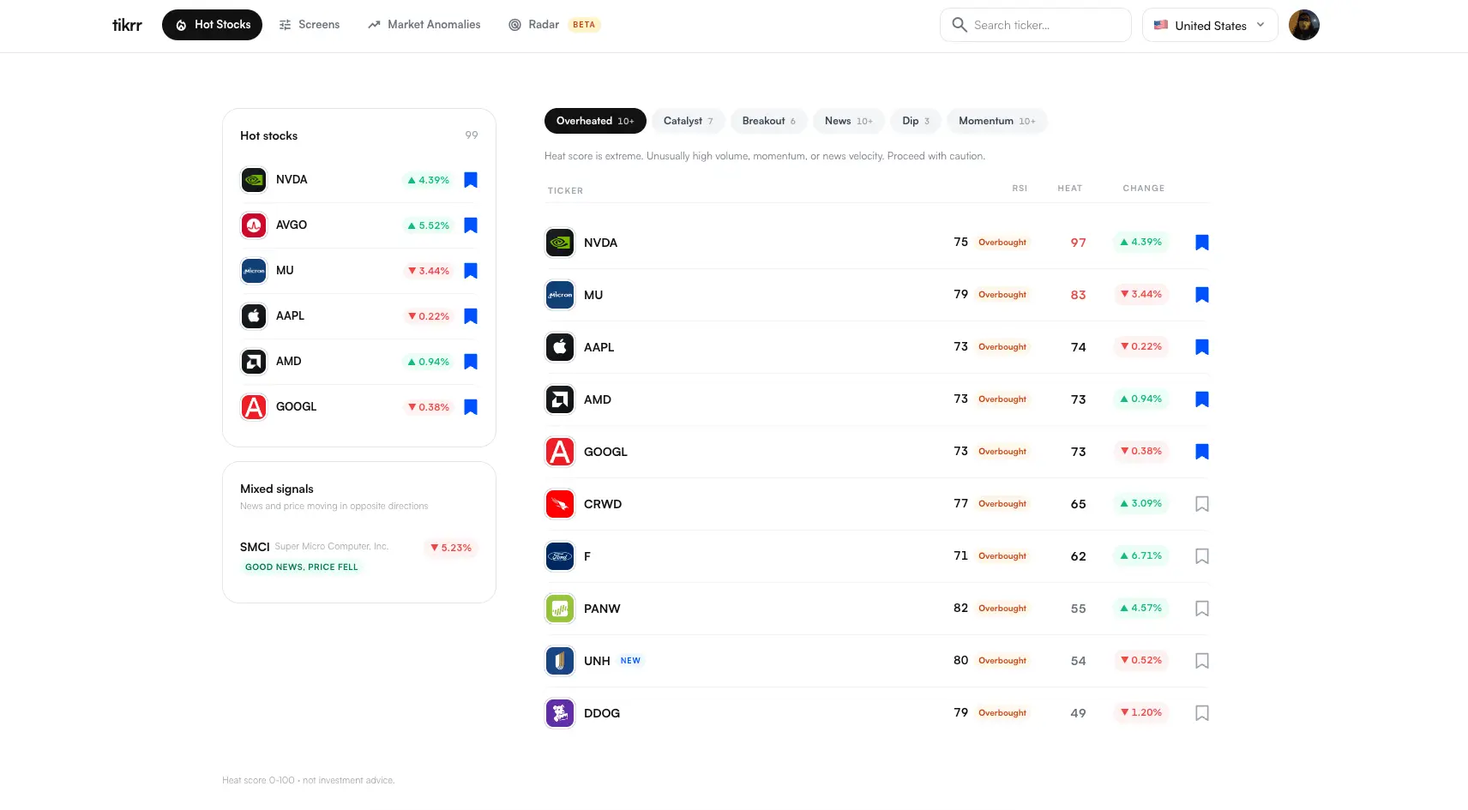Screen dimensions: 1468x810
Task: Click GOOGL logo in Hot stocks panel
Action: (x=254, y=407)
